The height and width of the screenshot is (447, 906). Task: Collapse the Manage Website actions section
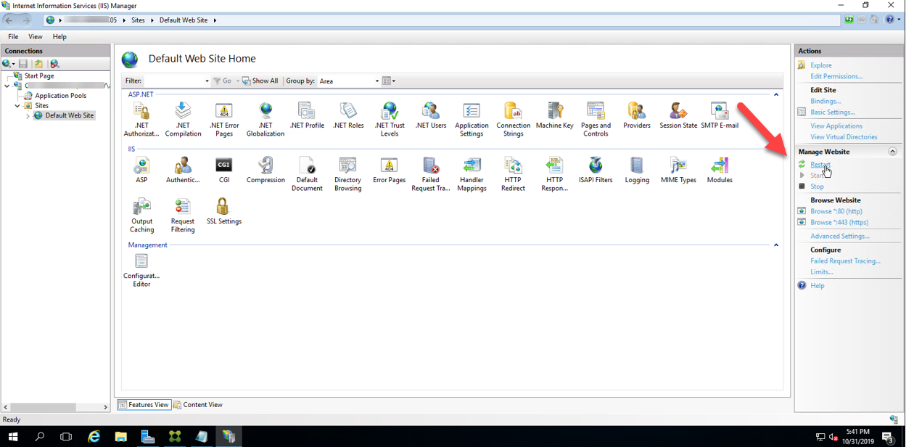[x=892, y=152]
